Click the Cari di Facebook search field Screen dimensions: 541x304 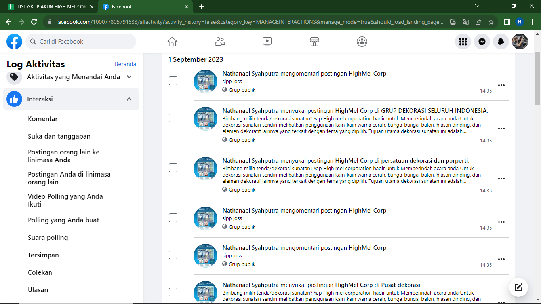[x=81, y=42]
